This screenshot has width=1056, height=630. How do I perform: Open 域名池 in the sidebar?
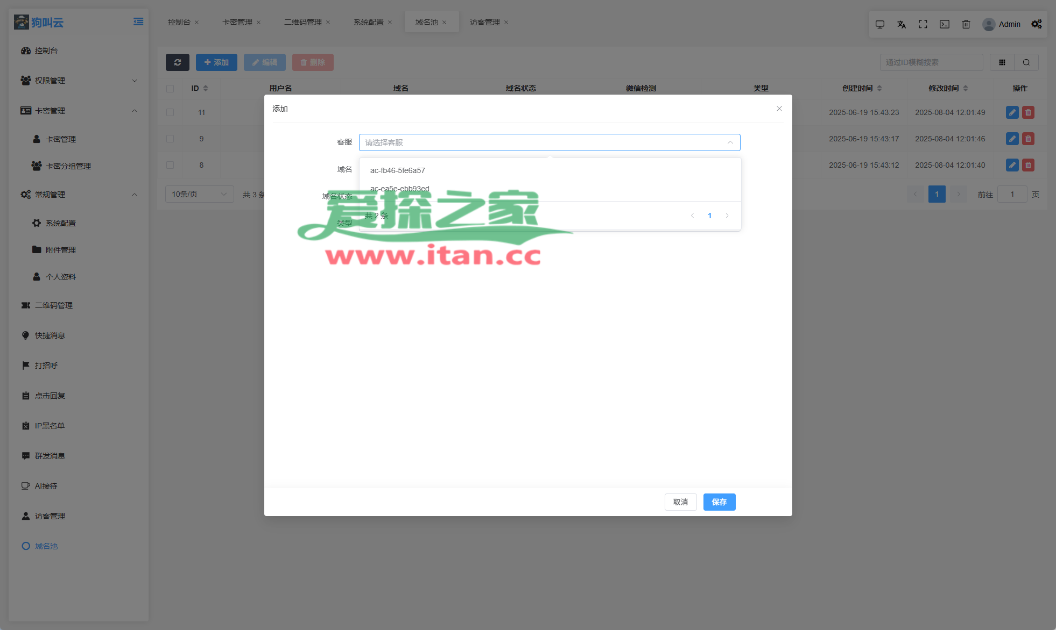79,546
